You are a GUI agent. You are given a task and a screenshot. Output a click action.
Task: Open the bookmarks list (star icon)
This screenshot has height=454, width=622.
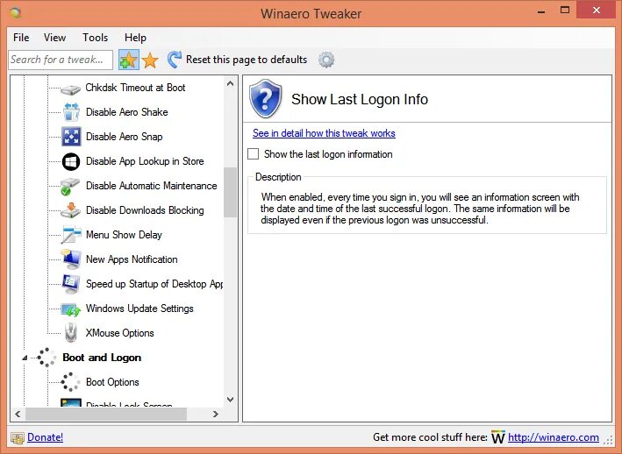click(x=150, y=60)
